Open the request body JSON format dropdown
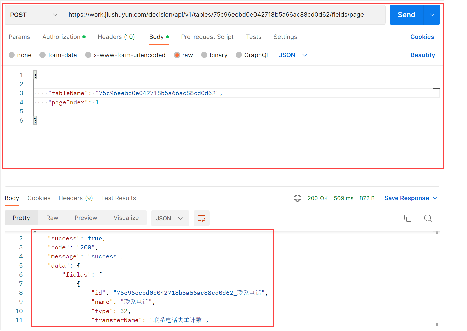Image resolution: width=467 pixels, height=331 pixels. coord(293,55)
